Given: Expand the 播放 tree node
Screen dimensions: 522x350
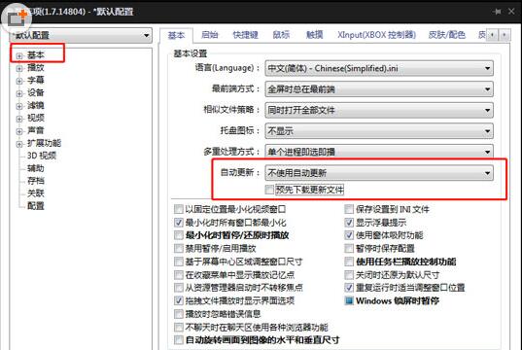Looking at the screenshot, I should tap(19, 68).
